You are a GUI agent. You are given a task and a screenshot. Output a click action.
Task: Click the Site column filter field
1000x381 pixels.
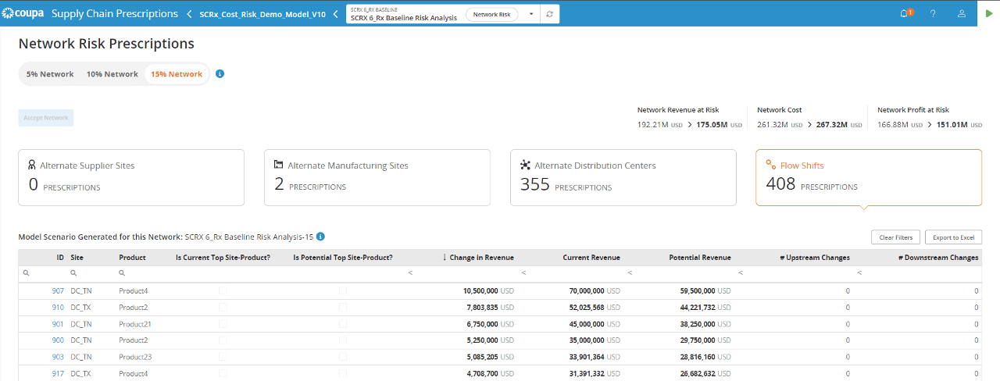pyautogui.click(x=91, y=273)
